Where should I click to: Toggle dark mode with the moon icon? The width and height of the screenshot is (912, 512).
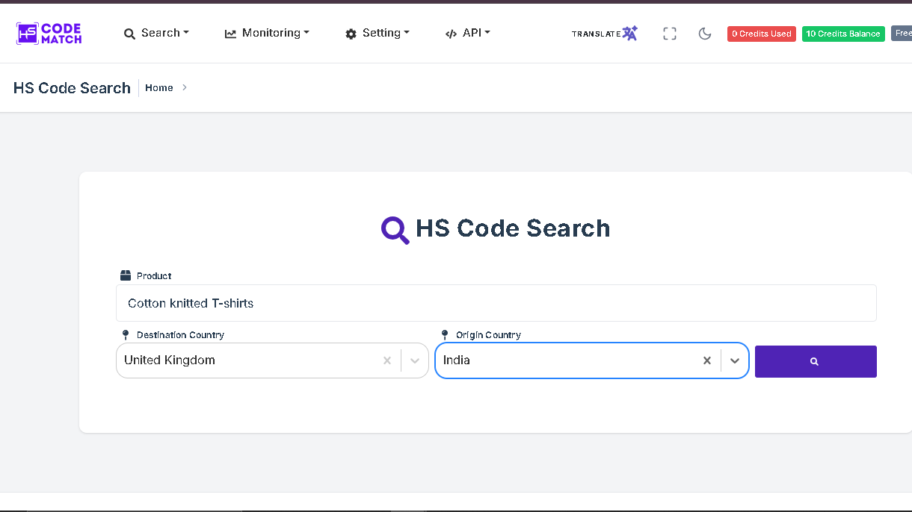704,34
